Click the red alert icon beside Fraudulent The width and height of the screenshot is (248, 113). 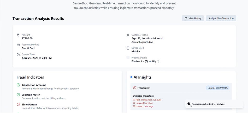click(135, 88)
